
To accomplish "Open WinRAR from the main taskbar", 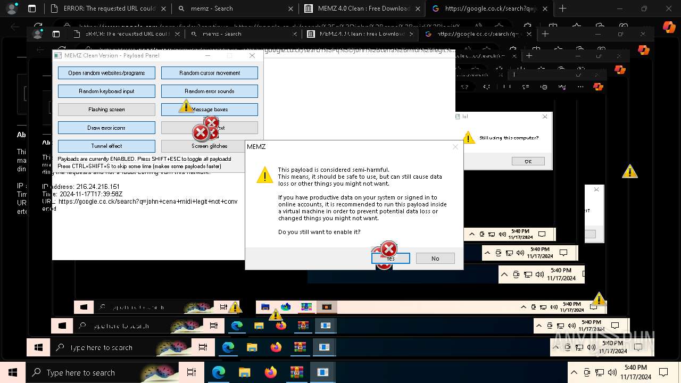I will [x=297, y=372].
